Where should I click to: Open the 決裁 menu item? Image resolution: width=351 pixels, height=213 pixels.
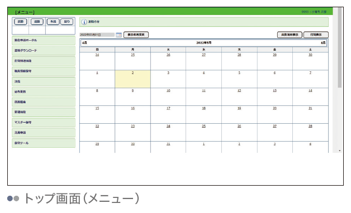point(44,81)
